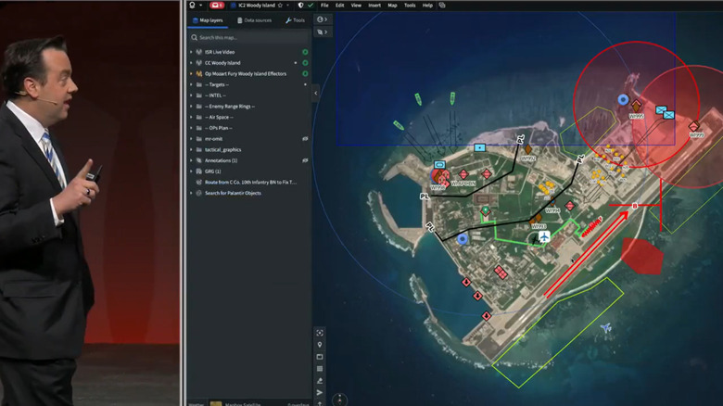Expand the -- INTEL -- folder

(191, 95)
